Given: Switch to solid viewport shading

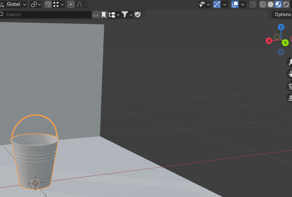Looking at the screenshot, I should (x=270, y=5).
